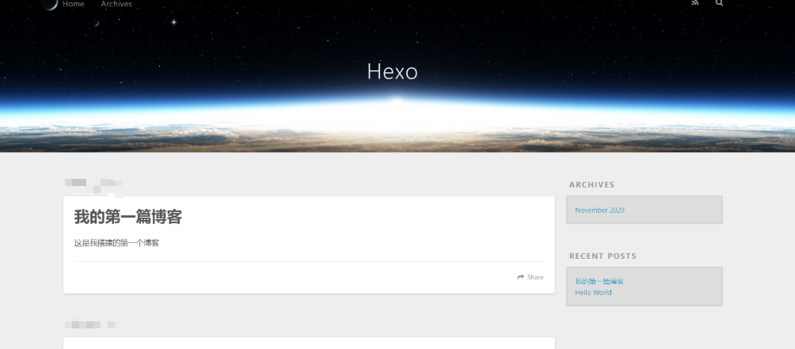Open the post titled 我的第一篇博客
This screenshot has height=349, width=795.
point(127,218)
